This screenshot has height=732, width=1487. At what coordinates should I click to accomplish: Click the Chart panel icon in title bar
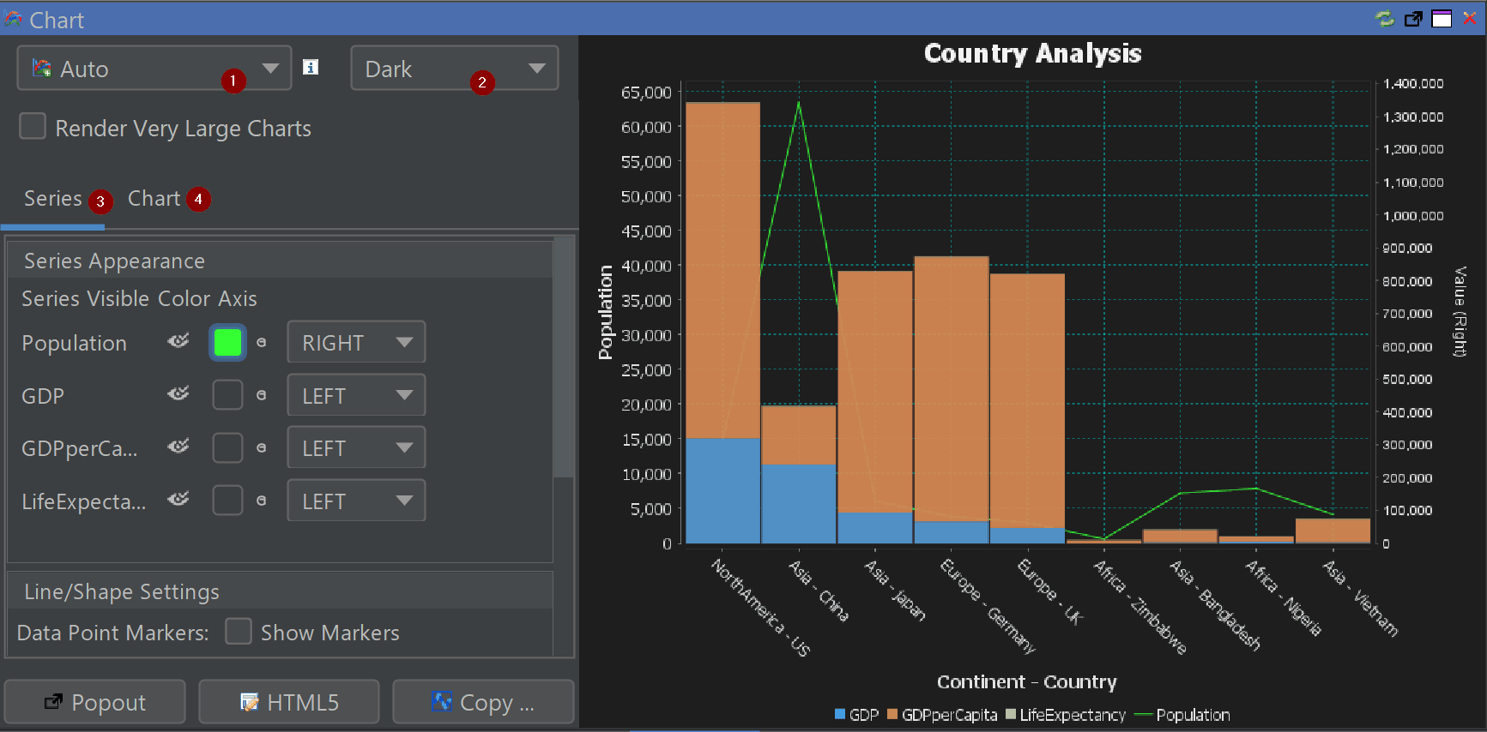click(13, 19)
